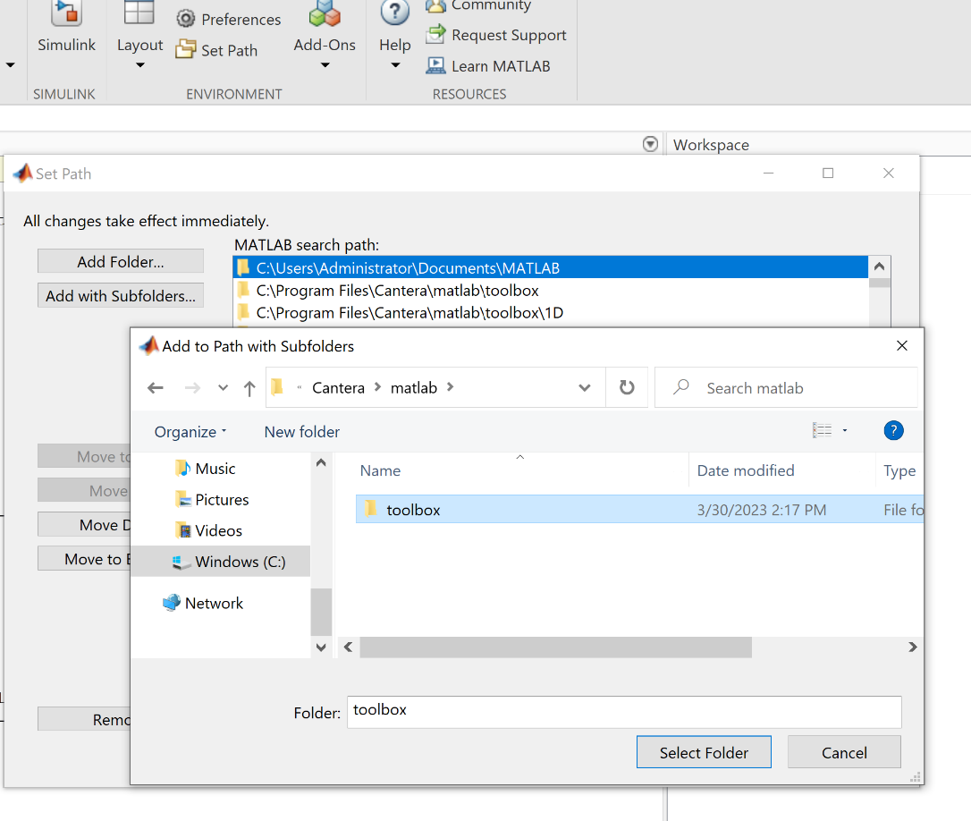
Task: Click New folder in the dialog
Action: pyautogui.click(x=302, y=432)
